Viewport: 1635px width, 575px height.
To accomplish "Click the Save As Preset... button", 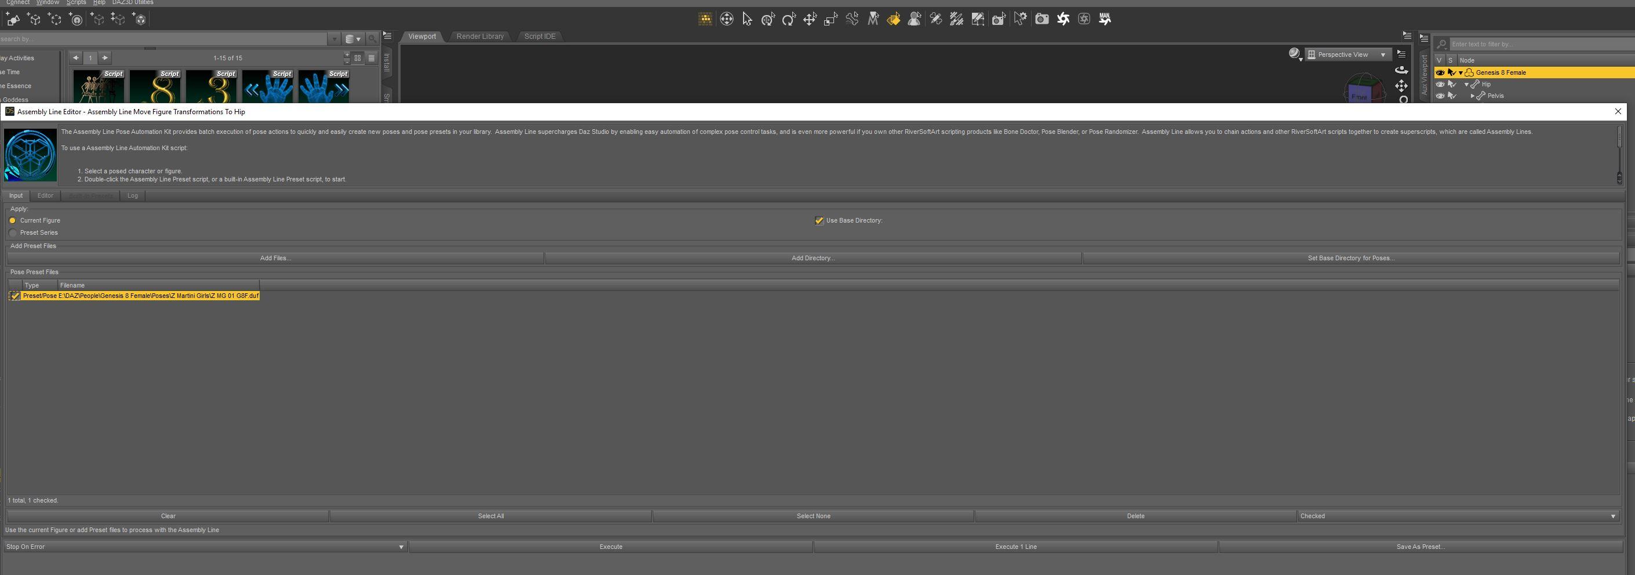I will tap(1421, 547).
